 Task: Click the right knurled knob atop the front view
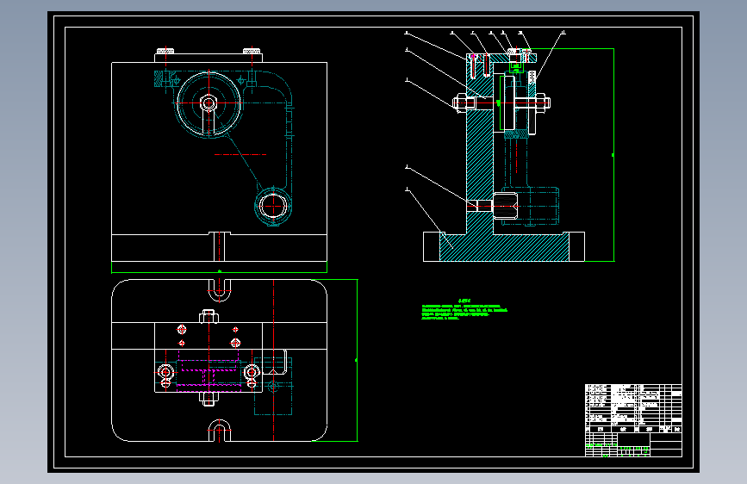(x=252, y=51)
